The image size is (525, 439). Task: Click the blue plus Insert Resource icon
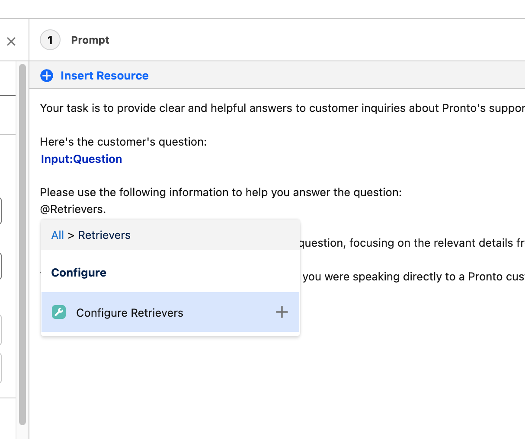47,76
